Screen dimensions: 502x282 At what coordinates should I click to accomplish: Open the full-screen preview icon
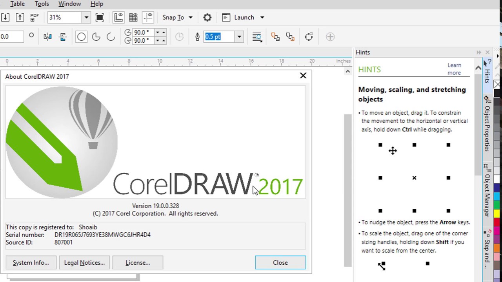click(100, 17)
